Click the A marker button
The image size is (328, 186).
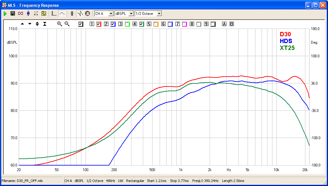tap(224, 24)
